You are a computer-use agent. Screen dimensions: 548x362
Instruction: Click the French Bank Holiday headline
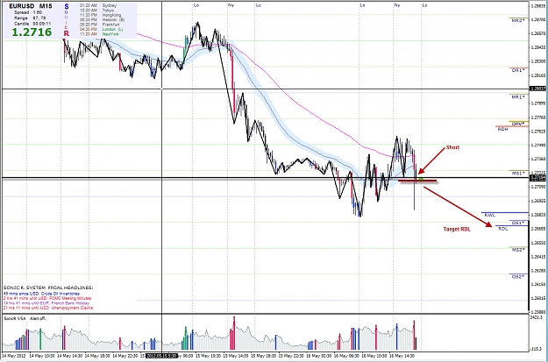[x=46, y=303]
